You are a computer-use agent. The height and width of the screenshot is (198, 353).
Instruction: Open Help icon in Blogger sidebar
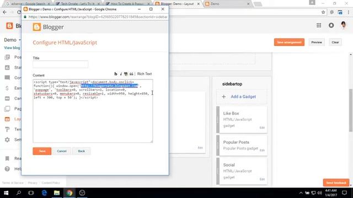tap(7, 169)
